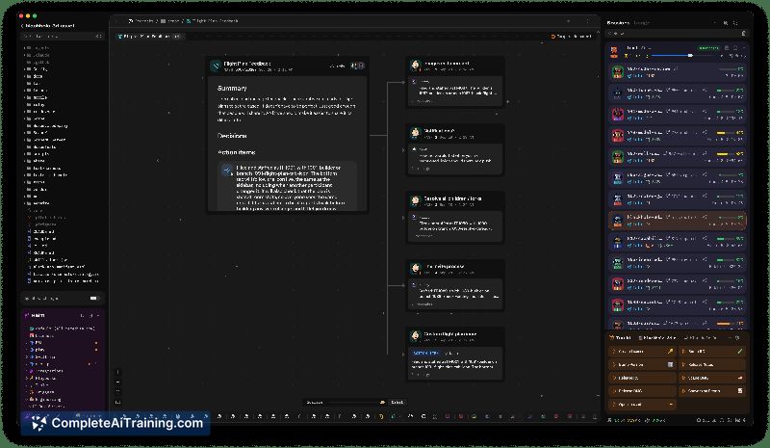Focus the input field beside Export
This screenshot has width=770, height=448.
click(x=341, y=403)
